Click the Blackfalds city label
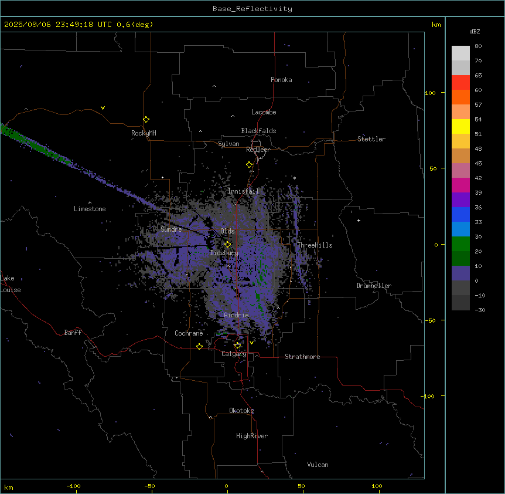Screen dimensions: 505x494 coord(258,131)
